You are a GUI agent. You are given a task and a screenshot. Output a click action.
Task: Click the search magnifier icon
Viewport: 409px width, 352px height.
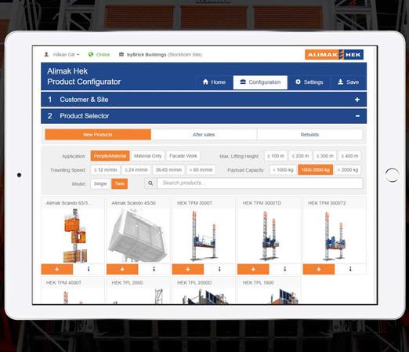150,183
